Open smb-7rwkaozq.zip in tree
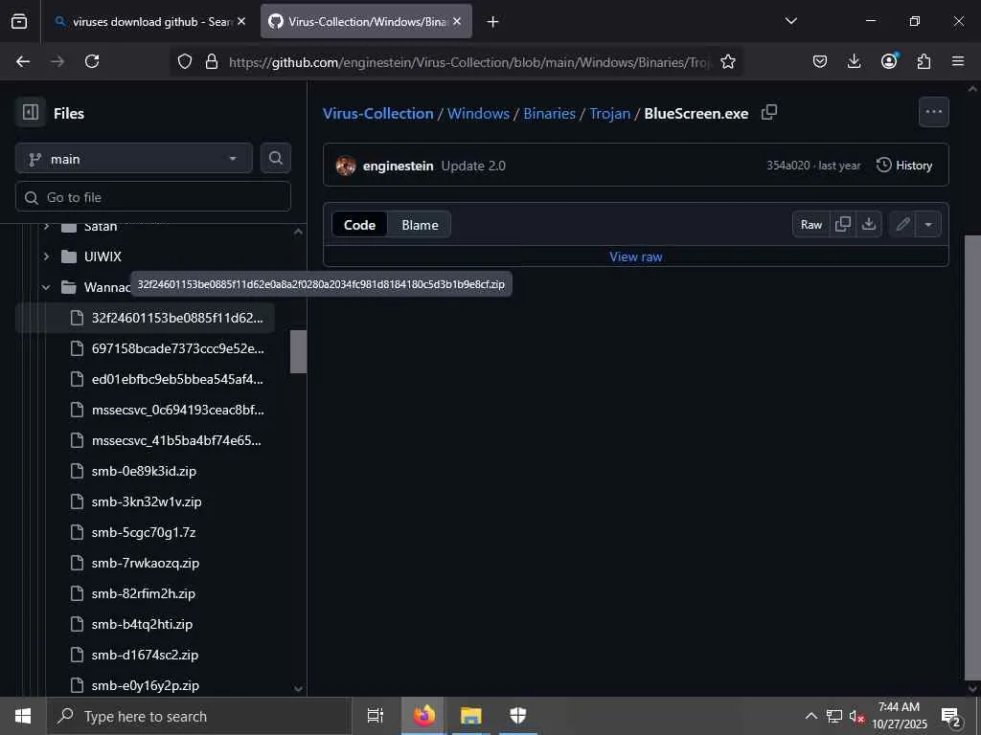Viewport: 981px width, 735px height. click(146, 563)
